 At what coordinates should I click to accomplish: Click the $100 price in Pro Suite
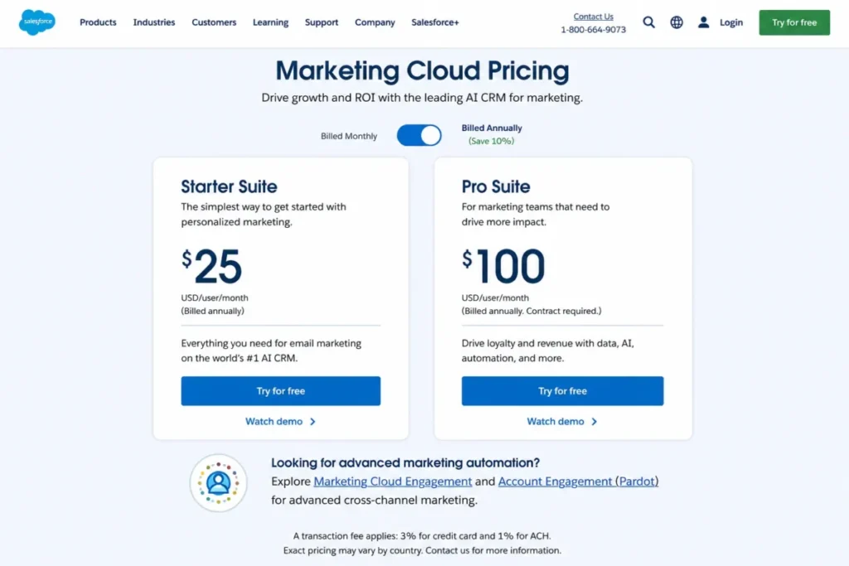pos(503,266)
